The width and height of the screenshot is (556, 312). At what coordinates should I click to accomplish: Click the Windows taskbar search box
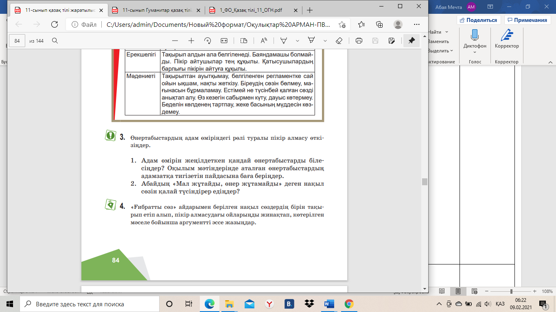tap(90, 304)
